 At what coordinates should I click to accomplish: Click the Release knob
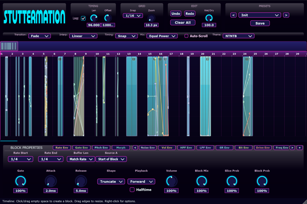click(81, 181)
